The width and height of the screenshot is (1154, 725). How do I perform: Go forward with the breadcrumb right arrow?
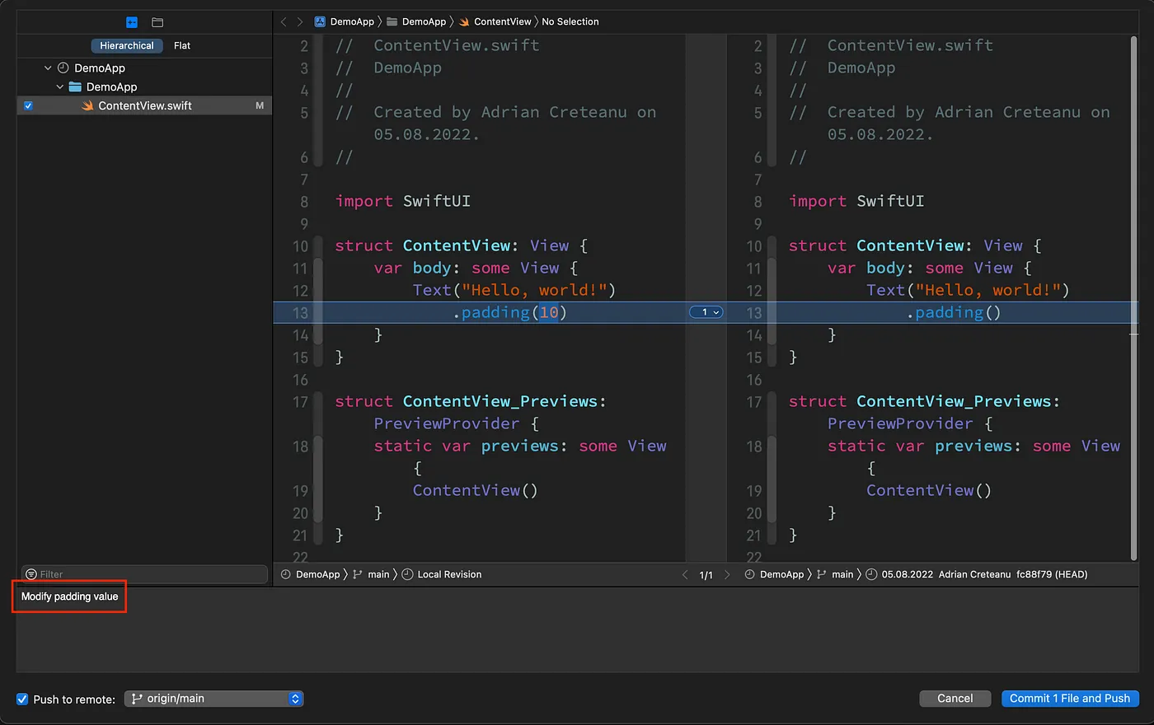[300, 22]
